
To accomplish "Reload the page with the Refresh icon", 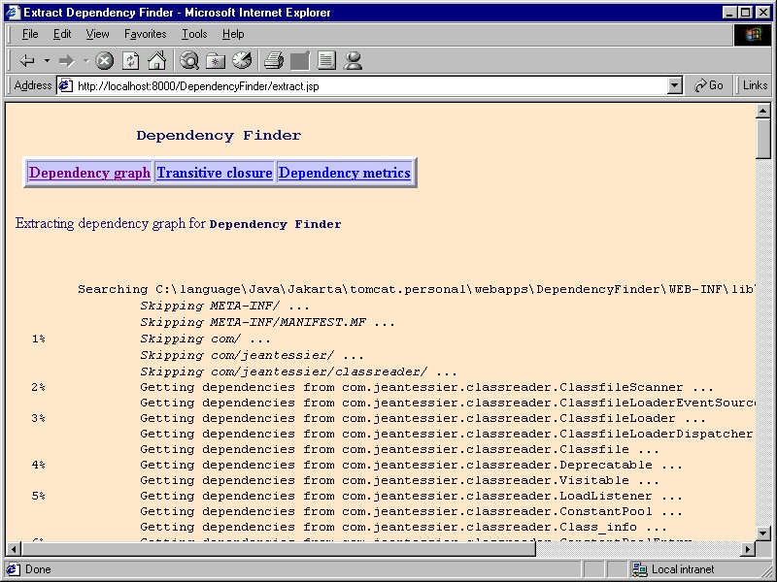I will click(x=130, y=61).
